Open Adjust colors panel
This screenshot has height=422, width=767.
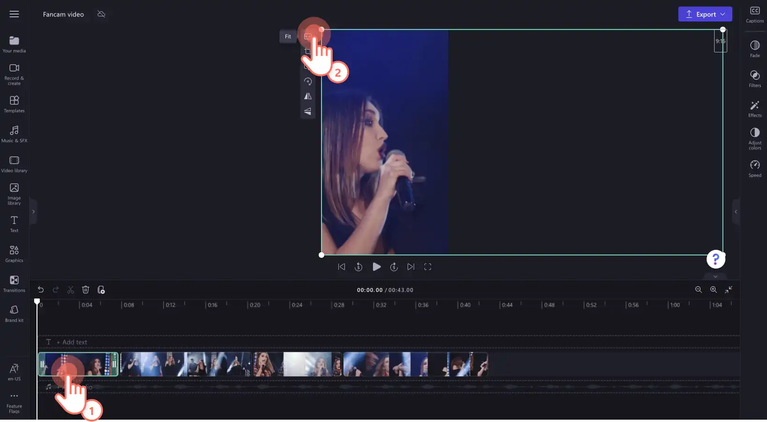point(755,138)
